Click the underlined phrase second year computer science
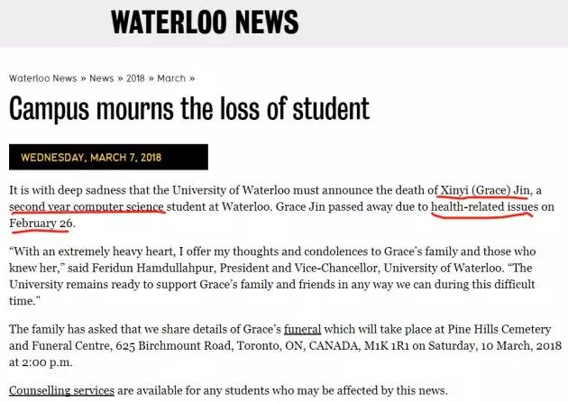 point(87,206)
